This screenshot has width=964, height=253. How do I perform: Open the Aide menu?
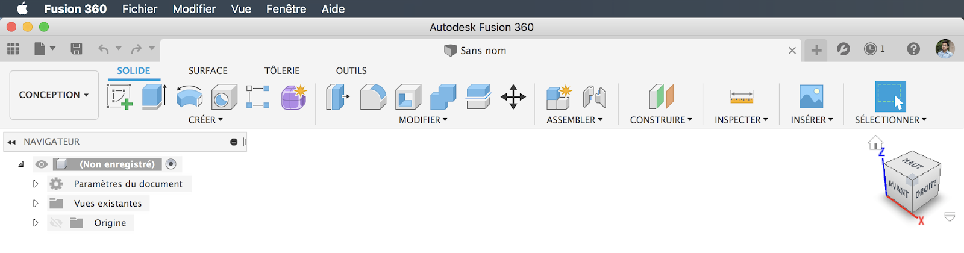click(x=333, y=9)
